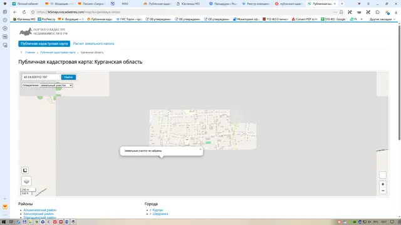Close the active Публичная кадастровая tab
The height and width of the screenshot is (225, 401).
(335, 4)
